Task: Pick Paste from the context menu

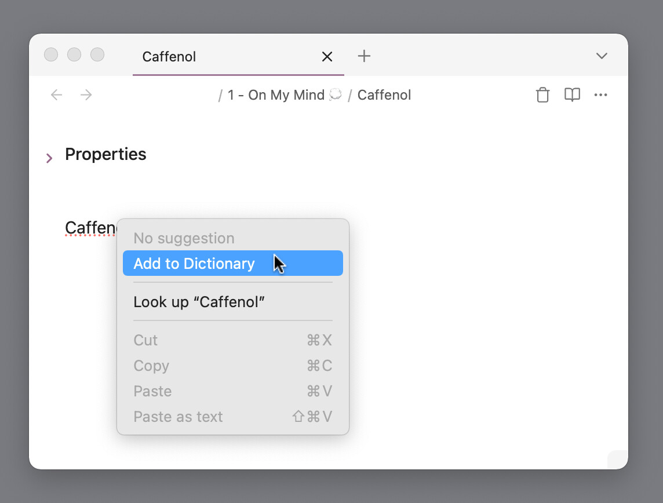Action: pyautogui.click(x=152, y=391)
